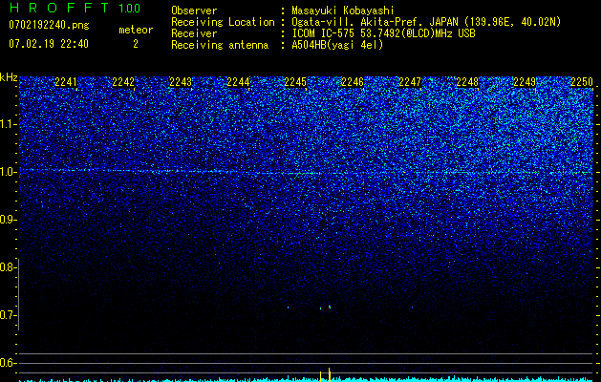
Task: Click the kHz axis unit label
Action: pyautogui.click(x=9, y=77)
